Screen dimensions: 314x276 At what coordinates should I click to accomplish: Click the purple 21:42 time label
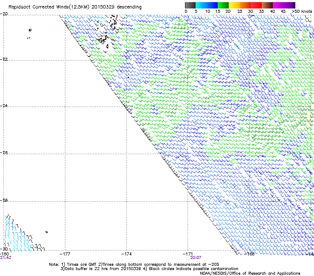click(x=6, y=258)
